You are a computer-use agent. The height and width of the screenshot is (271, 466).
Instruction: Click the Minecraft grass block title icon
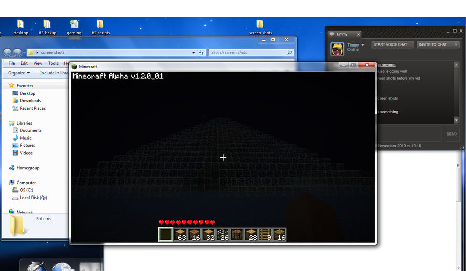(x=74, y=67)
